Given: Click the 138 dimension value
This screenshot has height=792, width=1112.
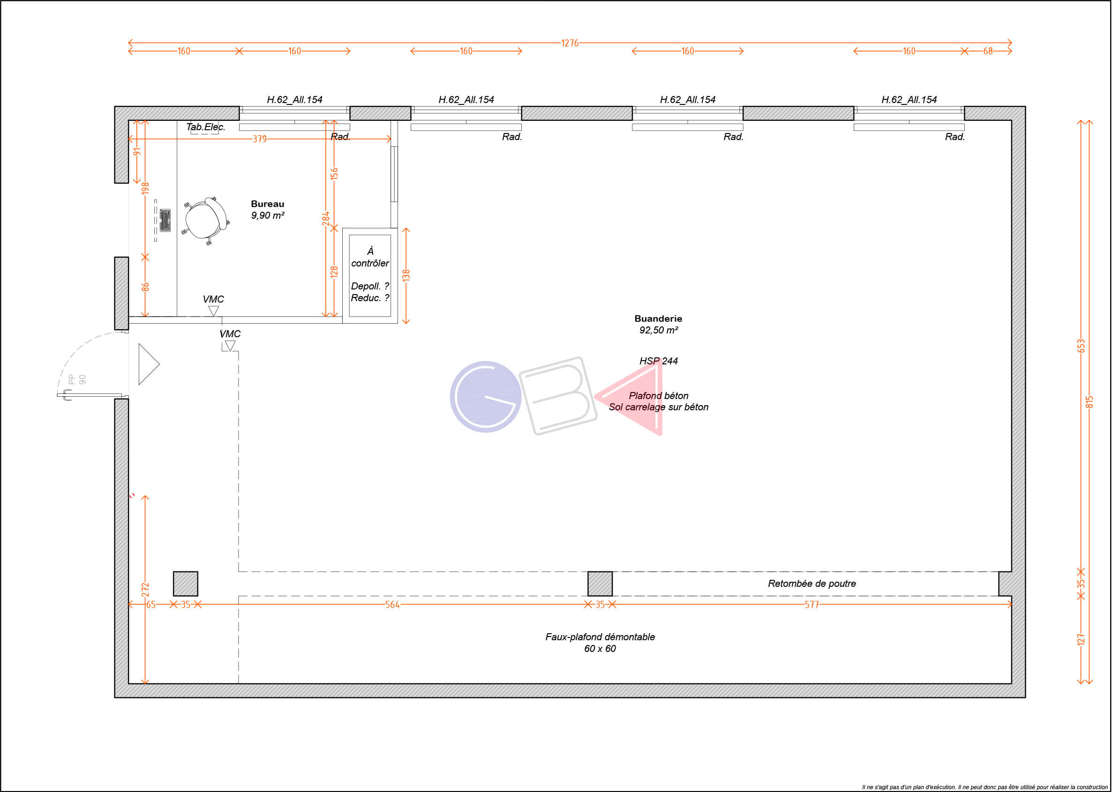Looking at the screenshot, I should [406, 275].
